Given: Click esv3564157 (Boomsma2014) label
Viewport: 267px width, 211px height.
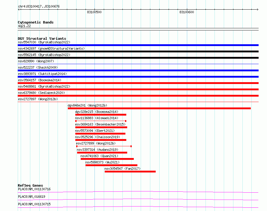Looking at the screenshot, I should [x=40, y=80].
